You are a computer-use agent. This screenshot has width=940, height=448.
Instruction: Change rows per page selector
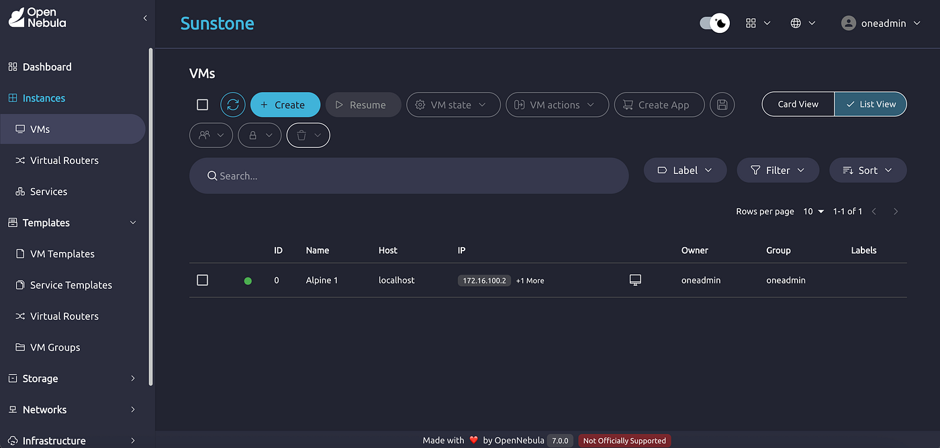click(814, 211)
